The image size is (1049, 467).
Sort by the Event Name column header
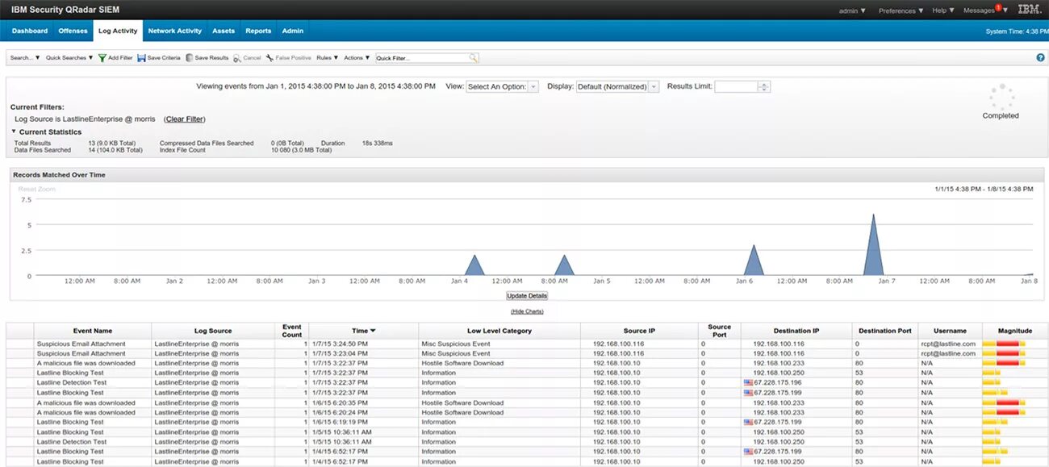coord(92,331)
